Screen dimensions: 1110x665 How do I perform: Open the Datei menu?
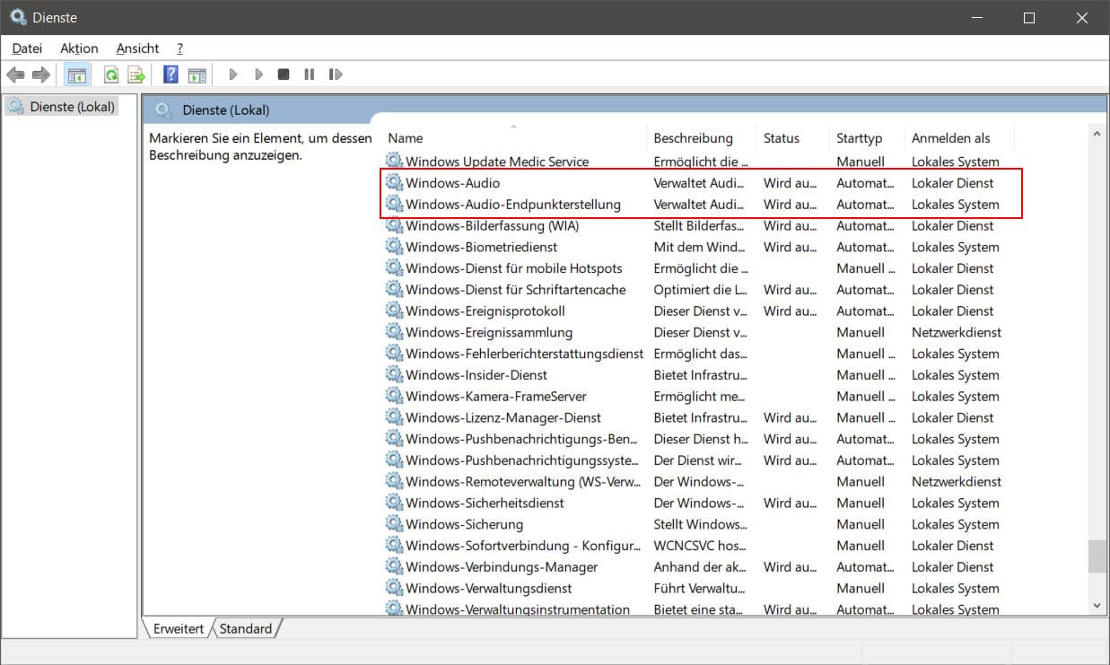[x=26, y=48]
